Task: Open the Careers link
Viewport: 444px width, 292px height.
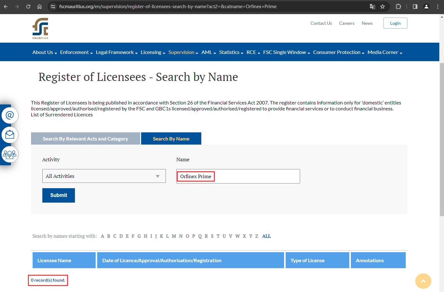Action: coord(347,23)
